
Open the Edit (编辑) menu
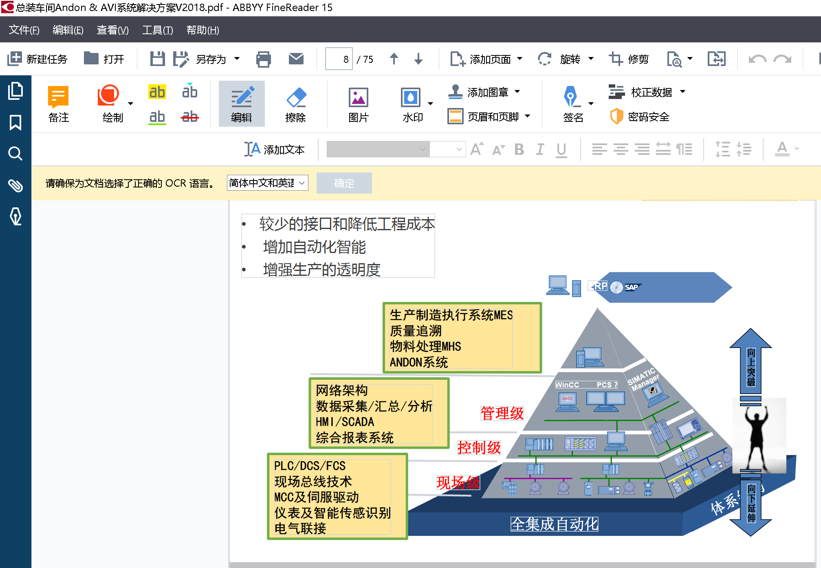(x=68, y=30)
